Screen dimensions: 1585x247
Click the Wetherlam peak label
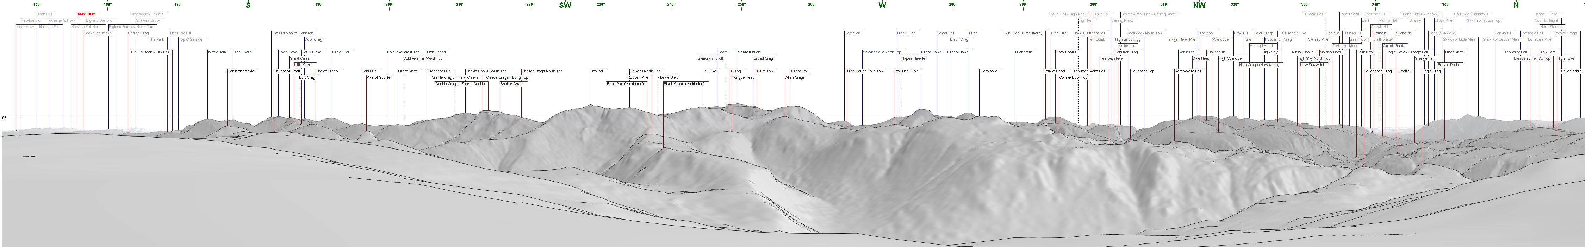217,52
